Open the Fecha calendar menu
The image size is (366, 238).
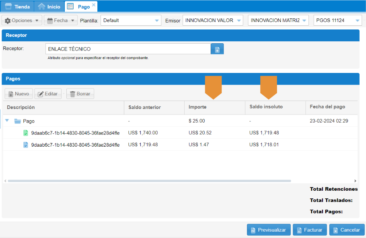pos(61,20)
